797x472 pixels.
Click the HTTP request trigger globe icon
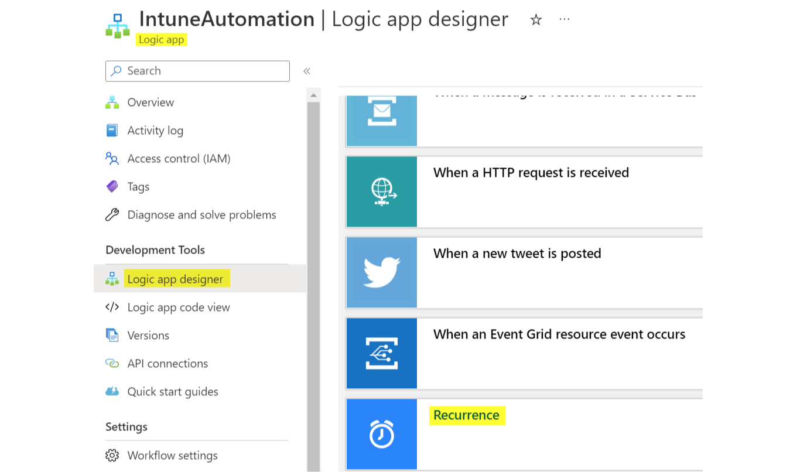[381, 191]
